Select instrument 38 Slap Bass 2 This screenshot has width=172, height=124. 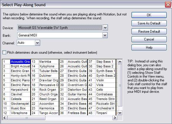106,66
